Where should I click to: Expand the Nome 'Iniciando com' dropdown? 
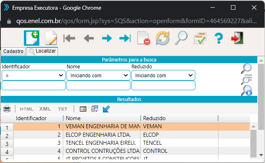pyautogui.click(x=98, y=75)
